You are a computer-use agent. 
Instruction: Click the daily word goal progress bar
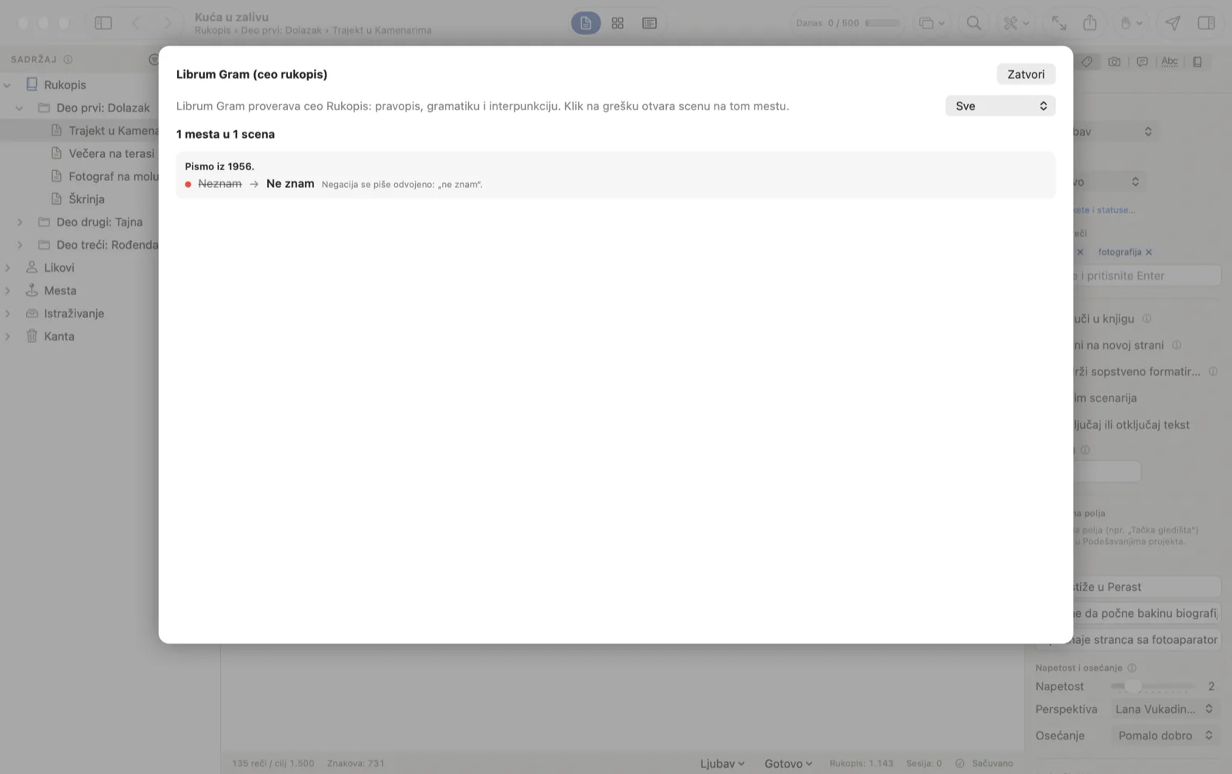tap(882, 23)
